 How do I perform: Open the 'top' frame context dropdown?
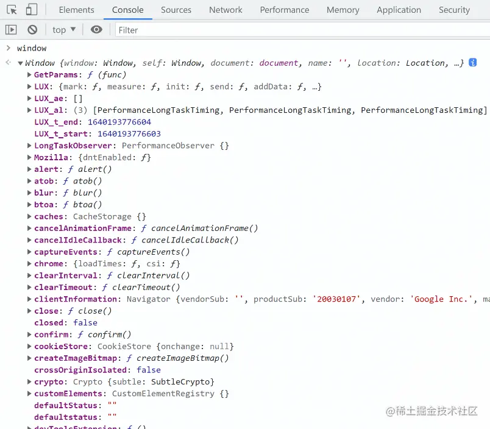click(63, 29)
